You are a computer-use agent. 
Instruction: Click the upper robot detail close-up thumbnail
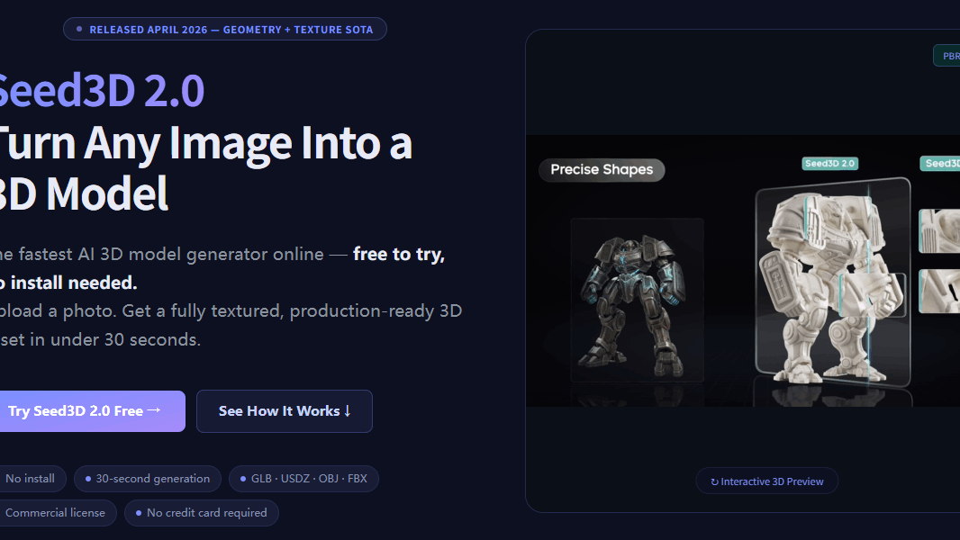click(x=939, y=230)
